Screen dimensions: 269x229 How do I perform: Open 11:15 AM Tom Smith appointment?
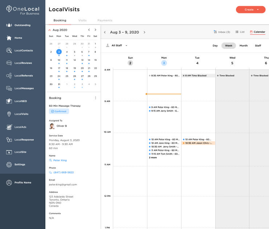pos(164,154)
